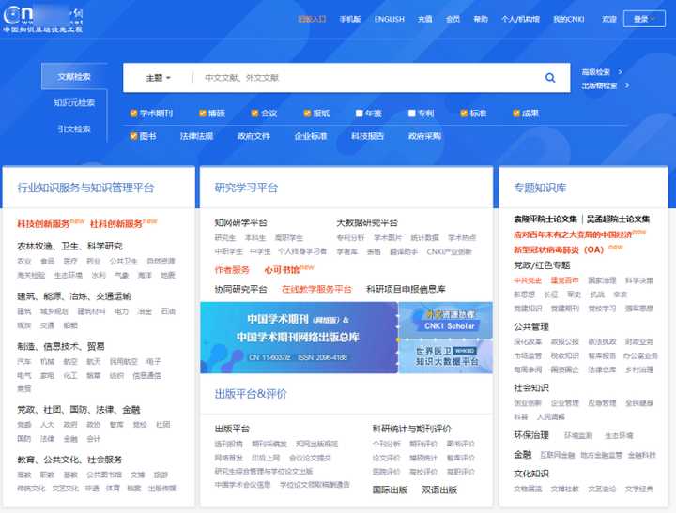Open 新型冠状病毒肺炎 (OA) link

point(559,250)
